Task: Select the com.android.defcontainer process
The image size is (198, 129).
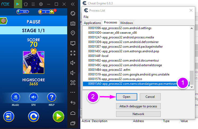Action: coord(136,42)
